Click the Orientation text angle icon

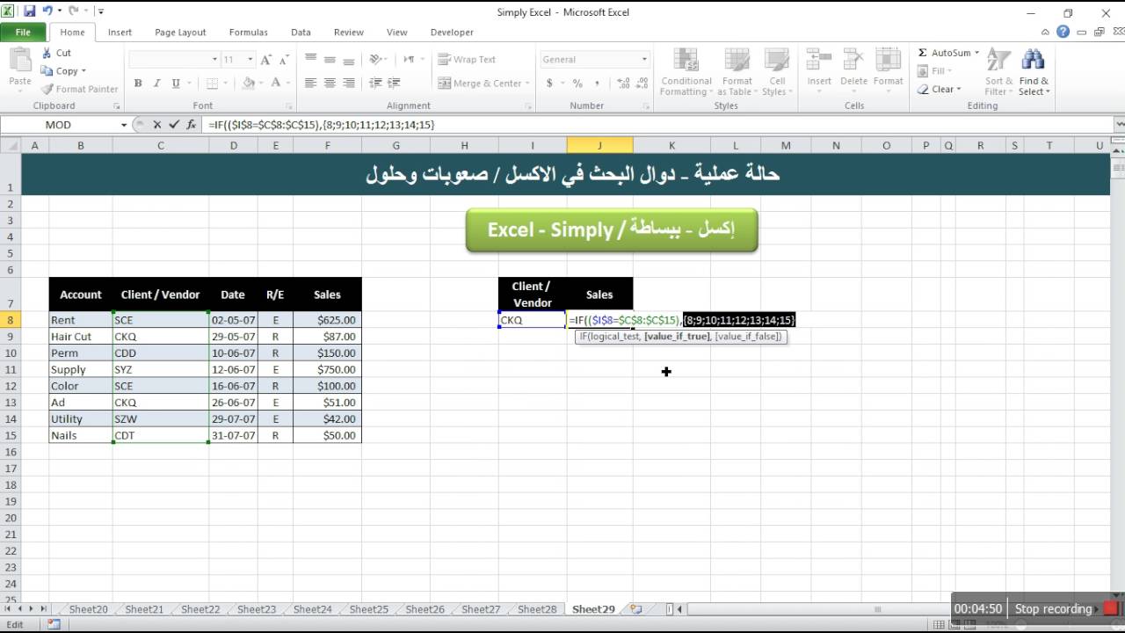(375, 60)
